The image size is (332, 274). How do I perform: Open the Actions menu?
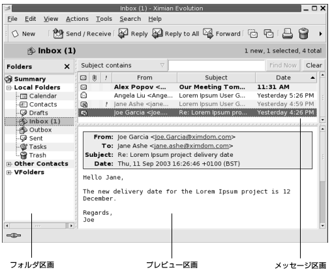coord(77,19)
